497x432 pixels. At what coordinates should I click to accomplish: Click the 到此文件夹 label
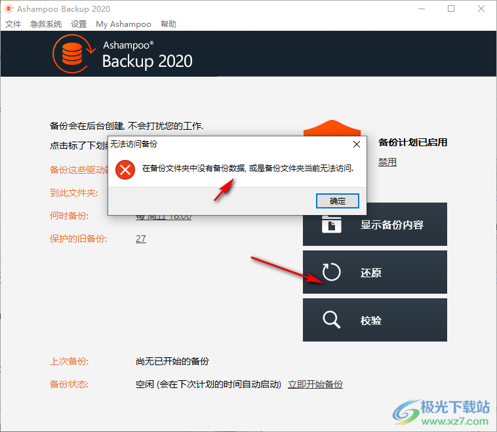coord(73,193)
